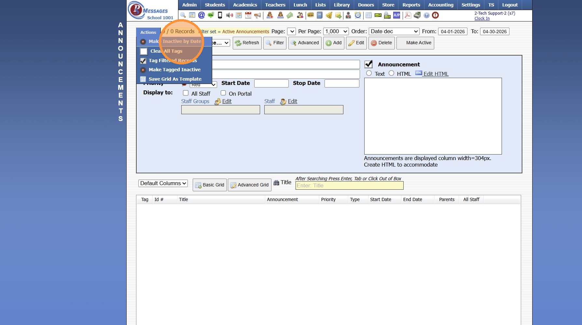The height and width of the screenshot is (325, 582).
Task: Choose Clear All Tags action
Action: coord(174,51)
